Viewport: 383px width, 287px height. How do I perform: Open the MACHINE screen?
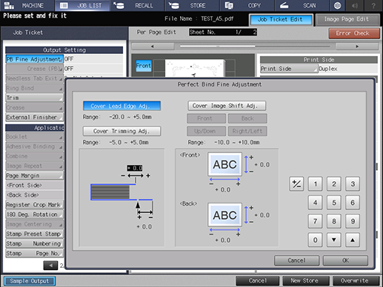(27, 5)
